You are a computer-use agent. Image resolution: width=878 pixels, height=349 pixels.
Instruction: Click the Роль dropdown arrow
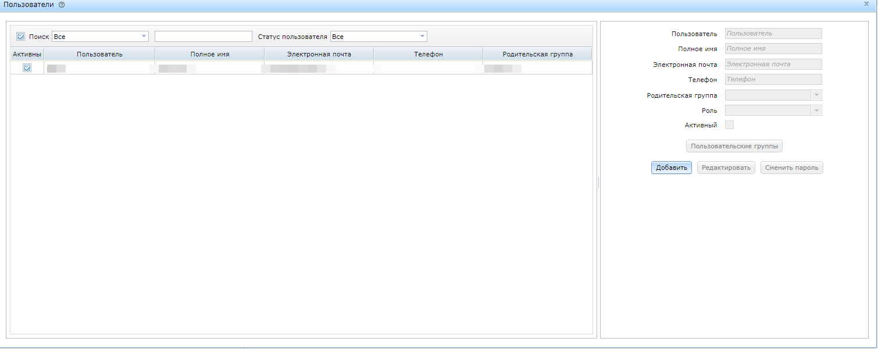[x=816, y=110]
